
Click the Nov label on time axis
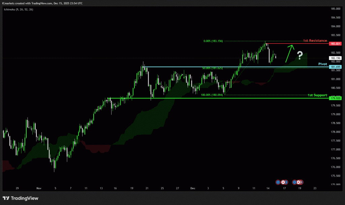(x=39, y=188)
